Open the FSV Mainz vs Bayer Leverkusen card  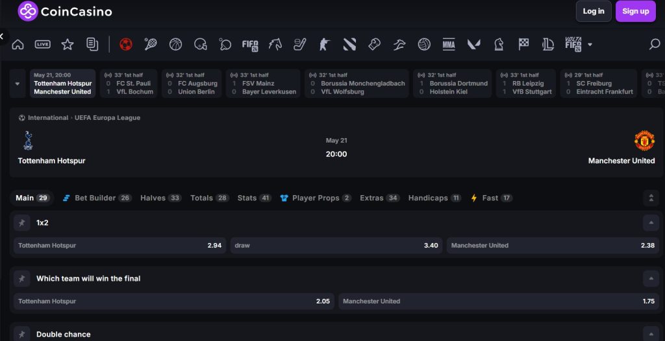263,84
